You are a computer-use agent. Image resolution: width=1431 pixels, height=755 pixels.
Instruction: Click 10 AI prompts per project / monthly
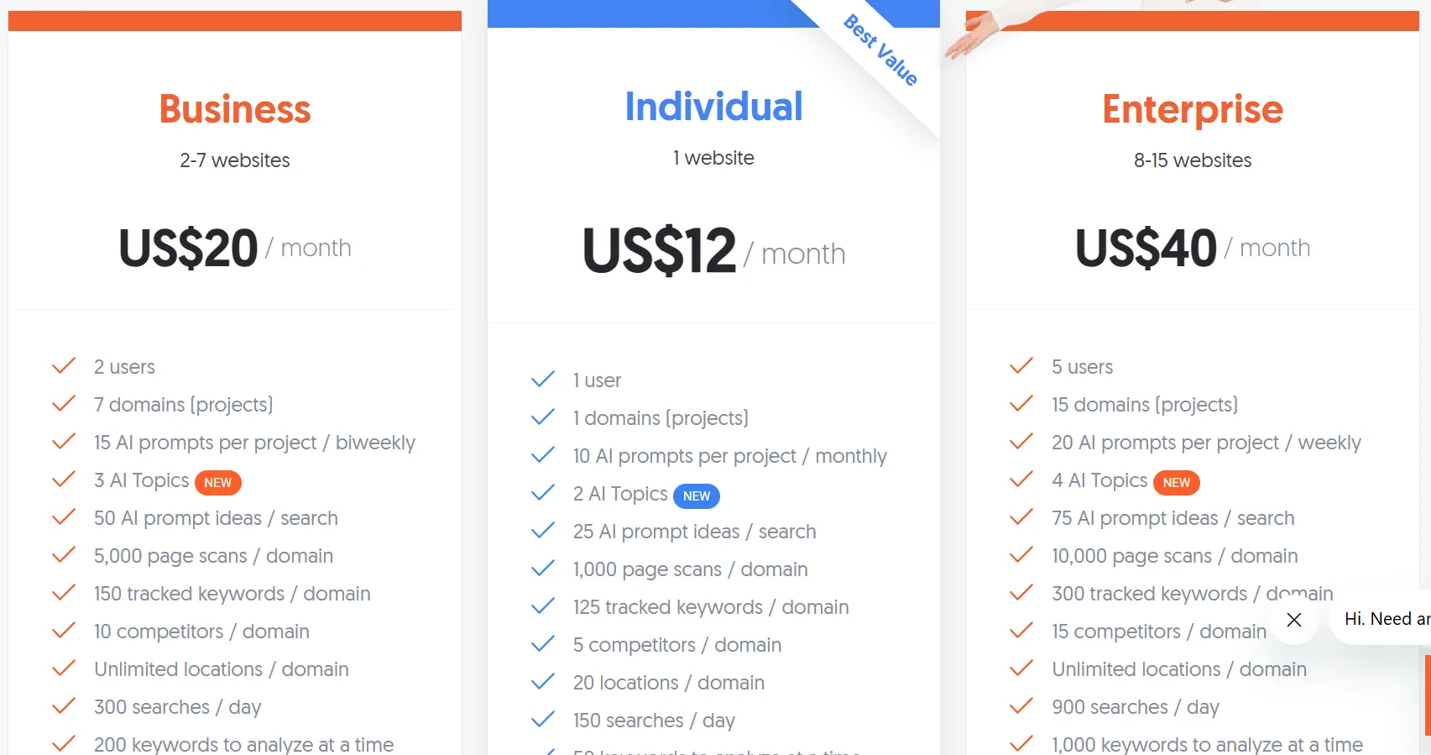point(729,456)
